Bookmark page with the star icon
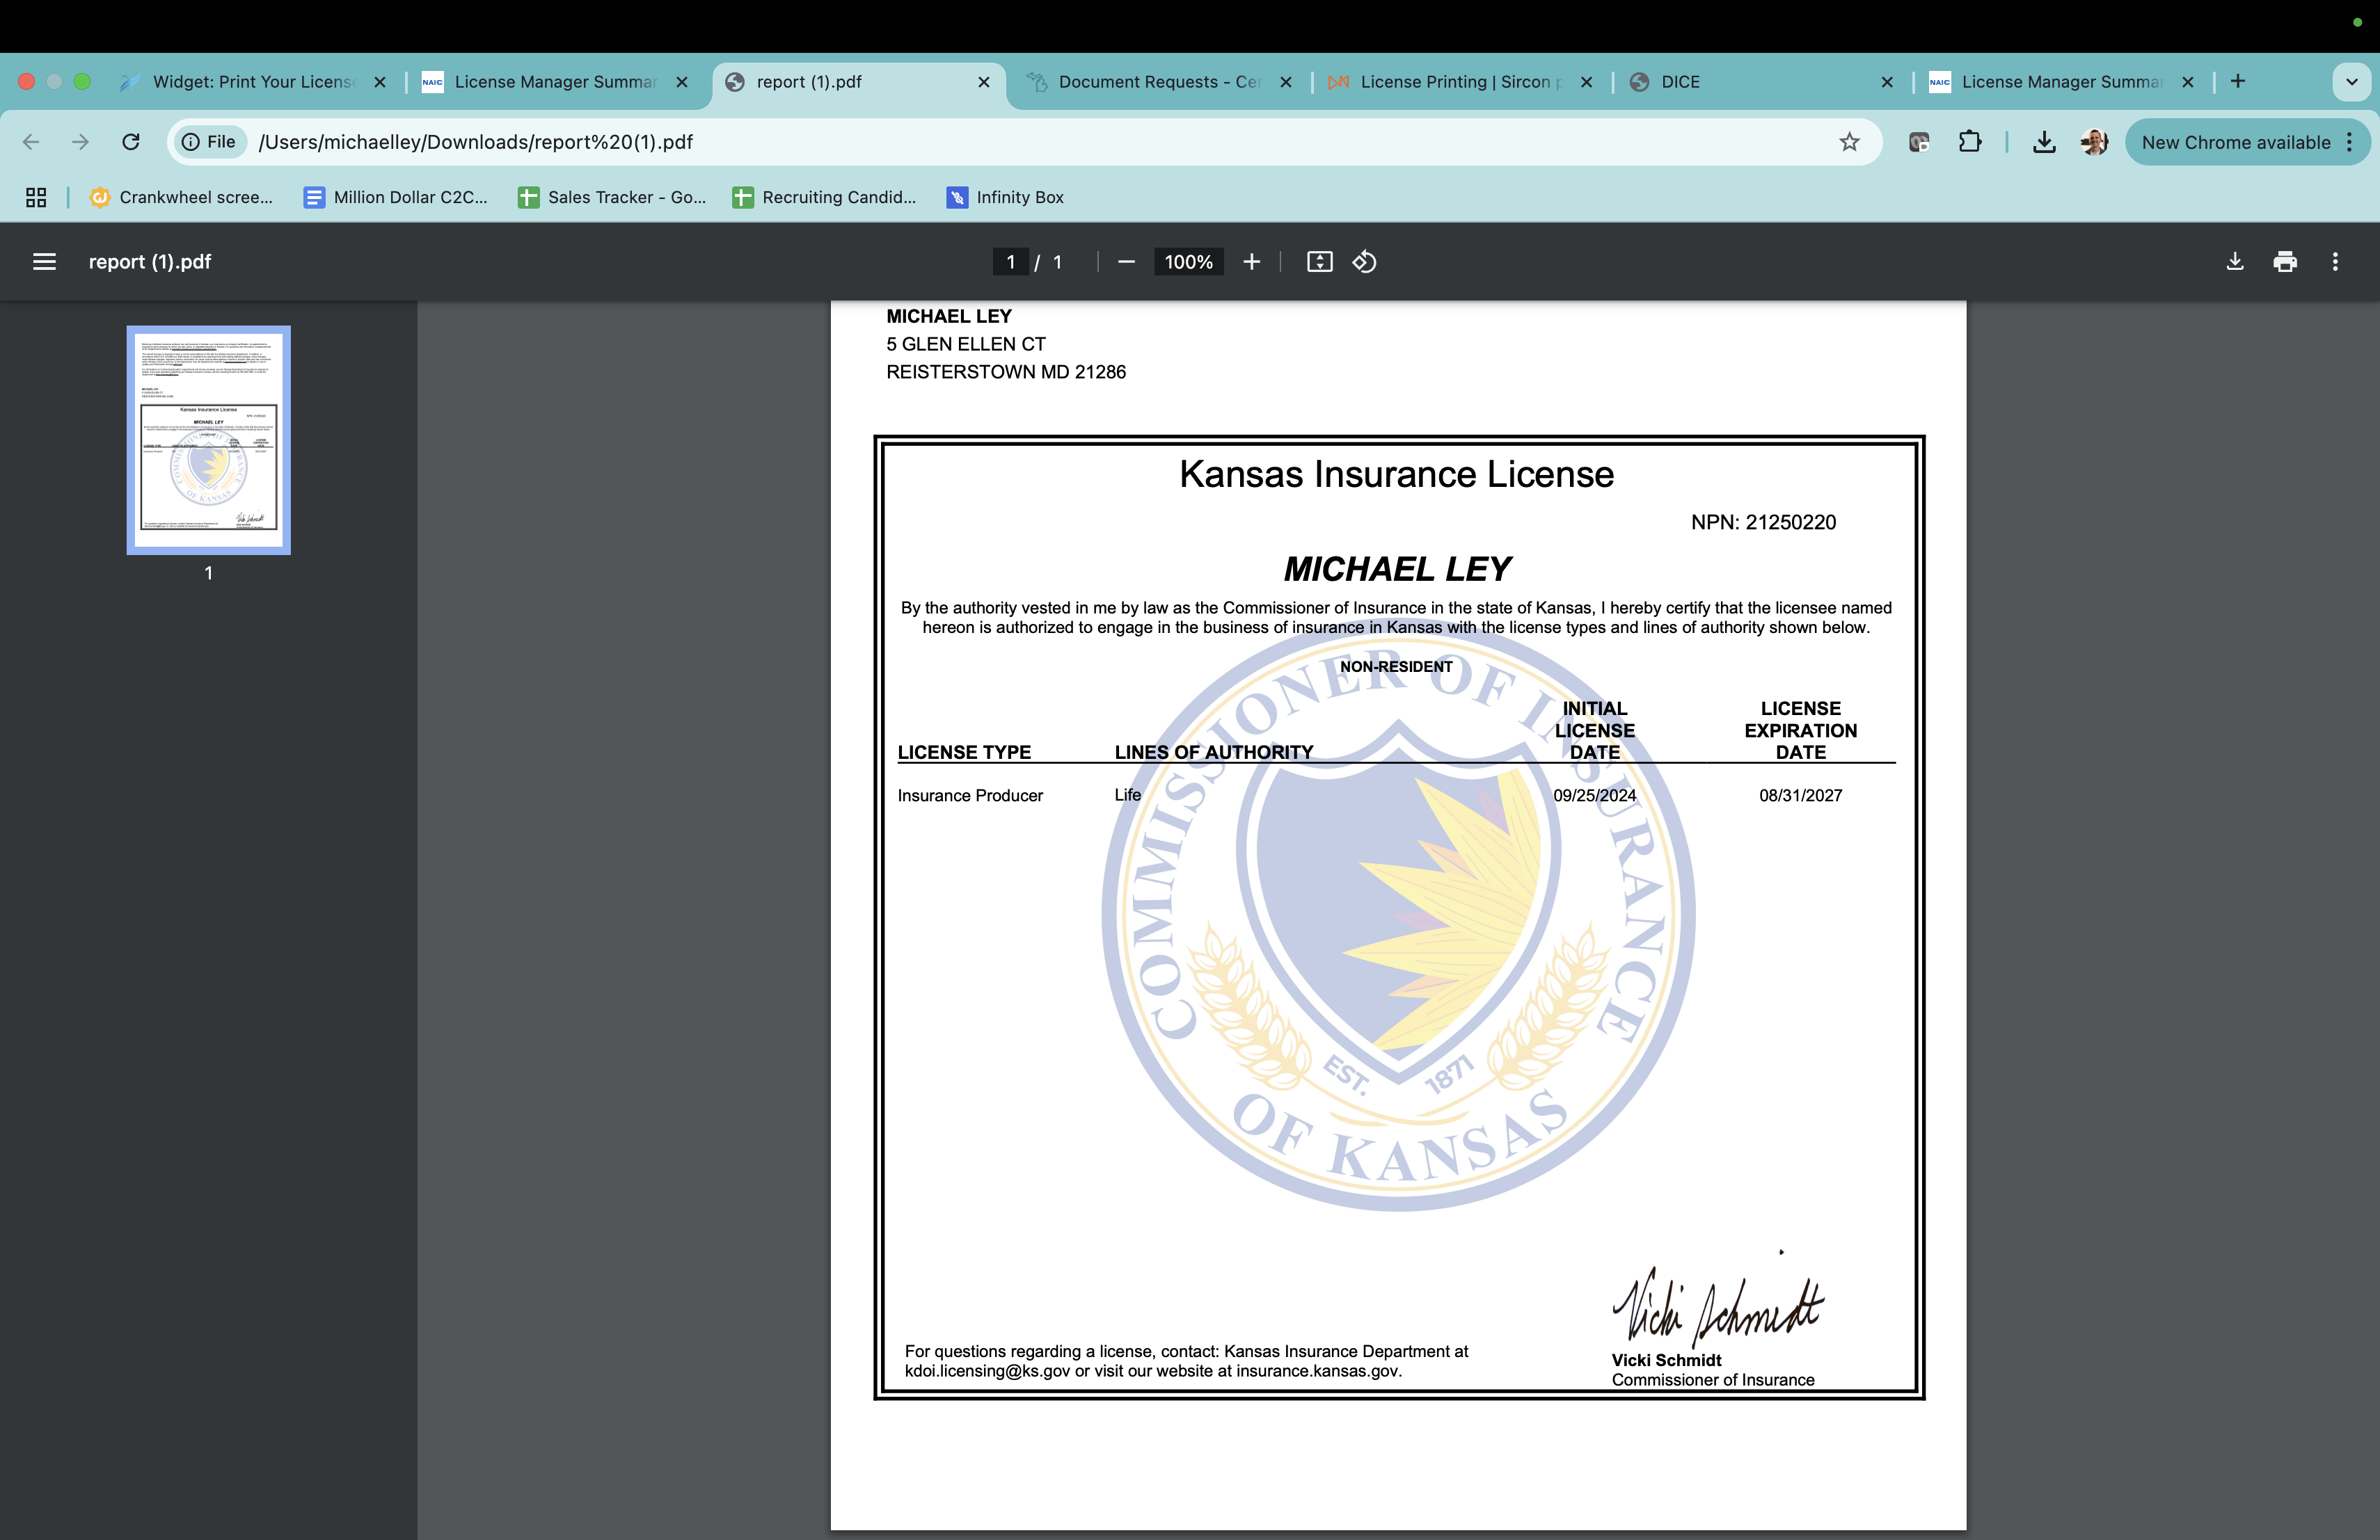Screen dimensions: 2380x1540 (x=1849, y=142)
